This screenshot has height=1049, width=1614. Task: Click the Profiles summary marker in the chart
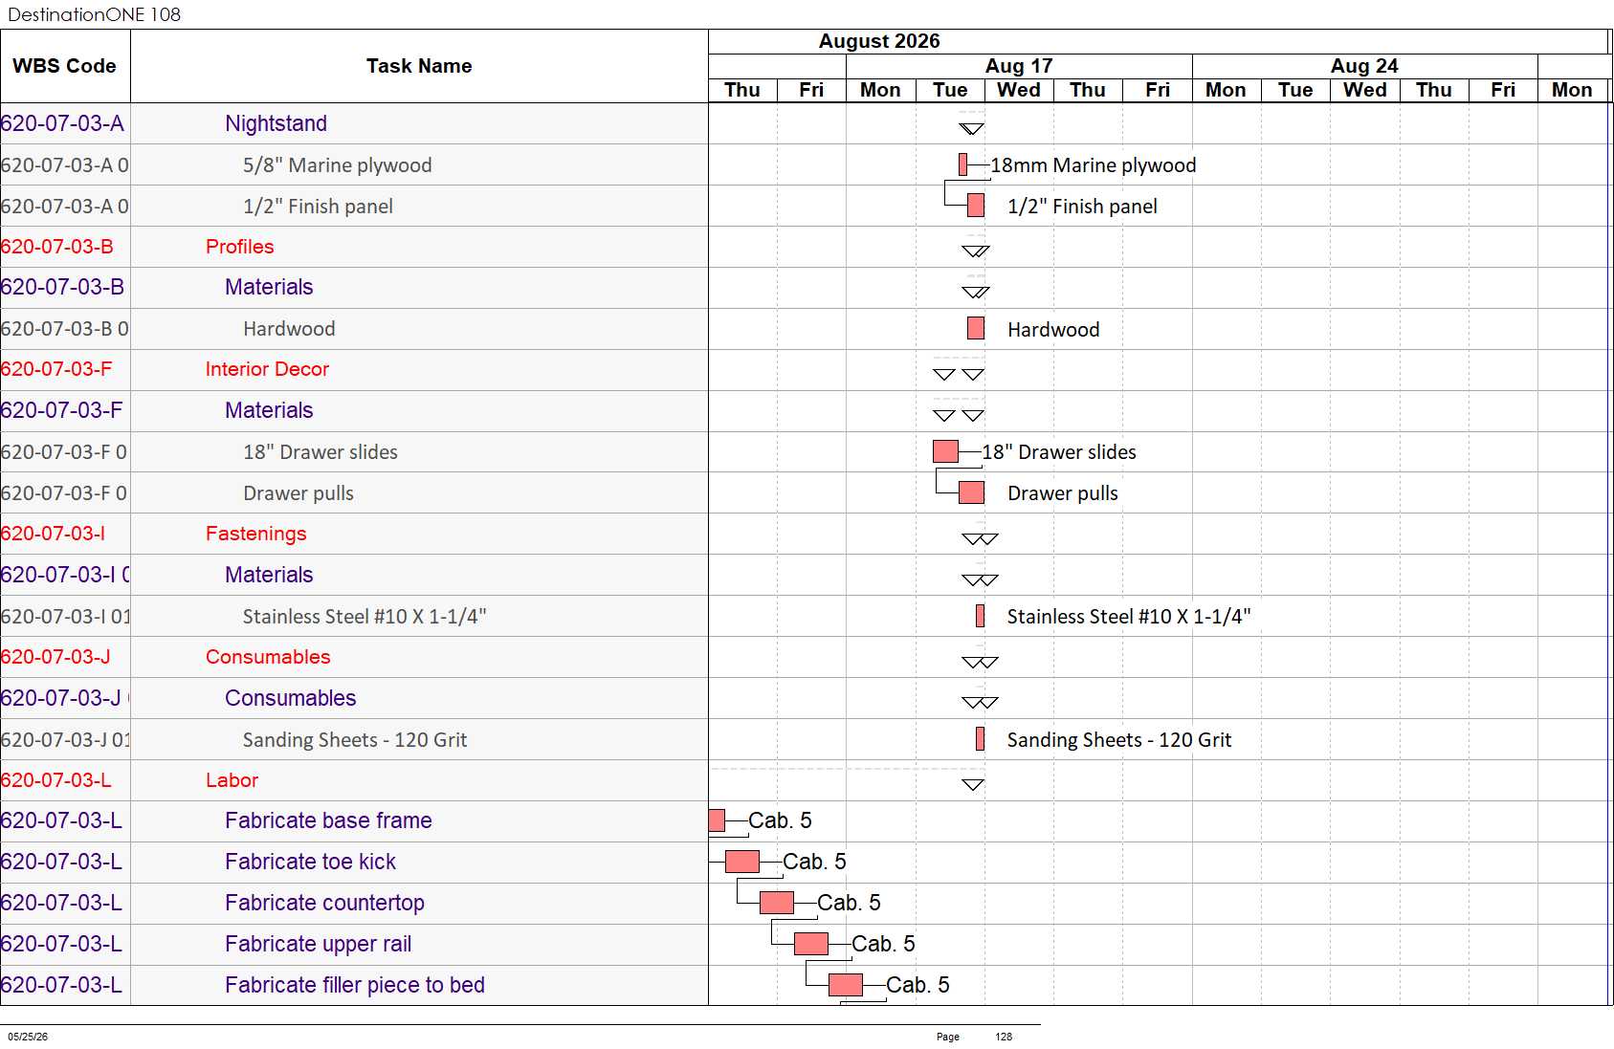[x=976, y=251]
